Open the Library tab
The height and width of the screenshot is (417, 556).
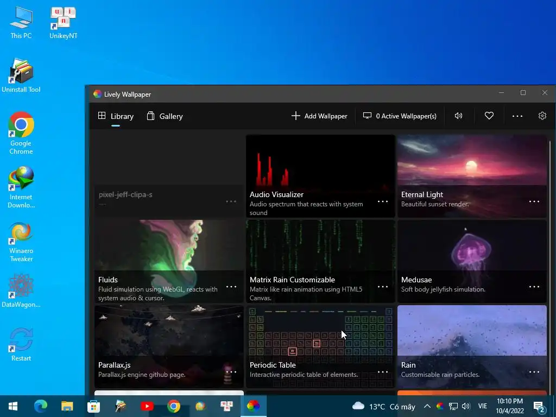(116, 116)
